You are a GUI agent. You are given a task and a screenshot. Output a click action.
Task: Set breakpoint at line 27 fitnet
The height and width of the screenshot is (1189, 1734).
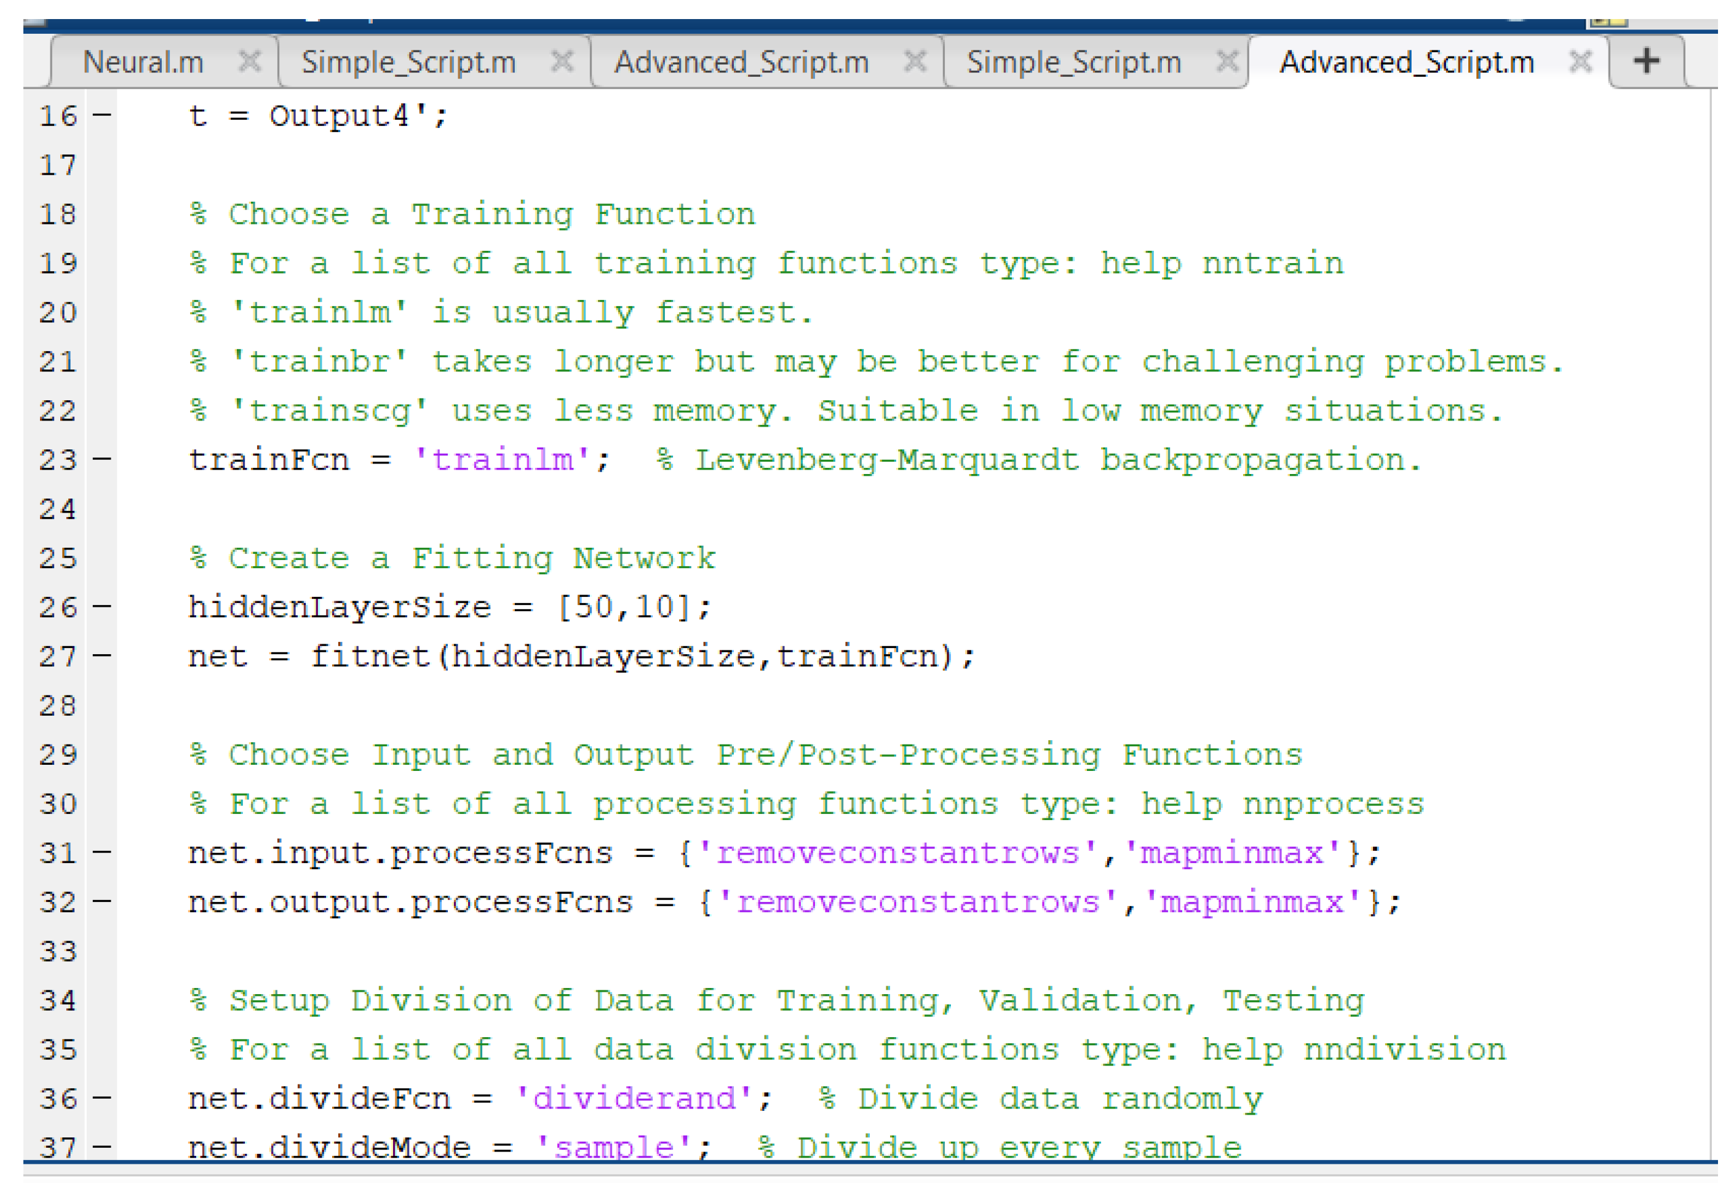click(x=102, y=657)
